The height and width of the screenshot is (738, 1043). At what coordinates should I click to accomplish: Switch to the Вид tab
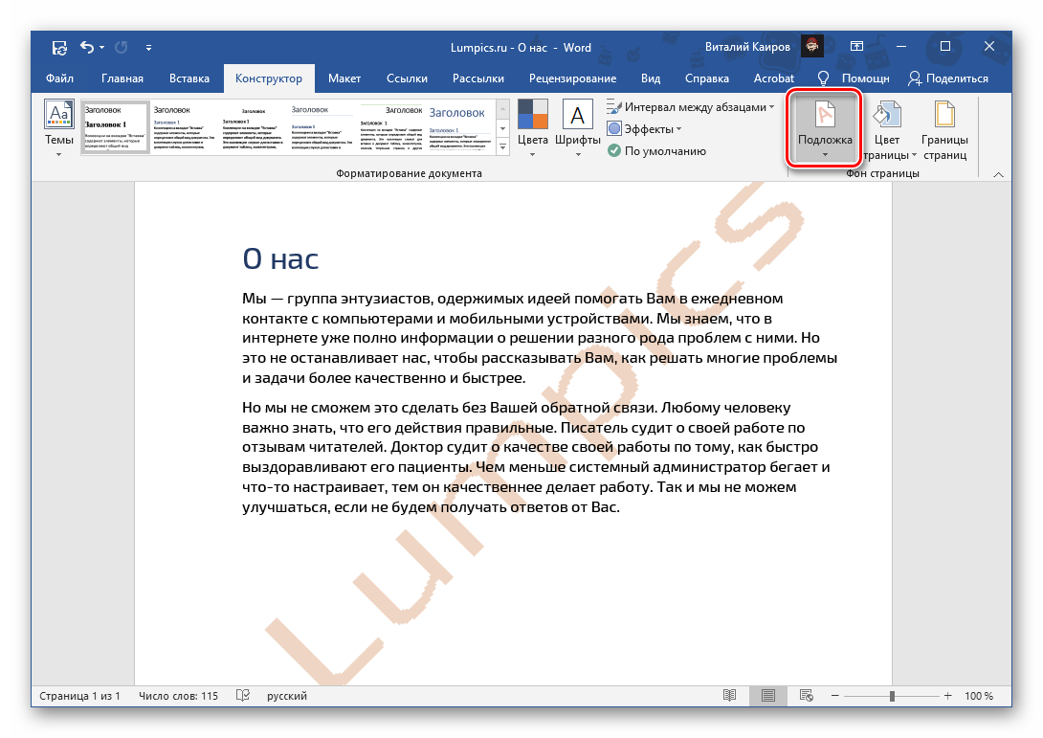pos(651,78)
